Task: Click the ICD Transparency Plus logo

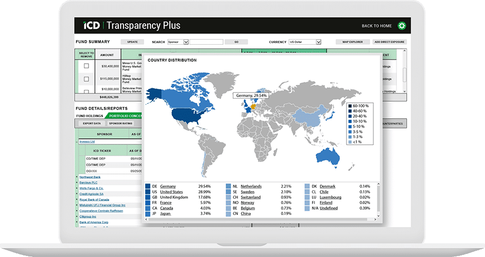Action: (x=131, y=25)
